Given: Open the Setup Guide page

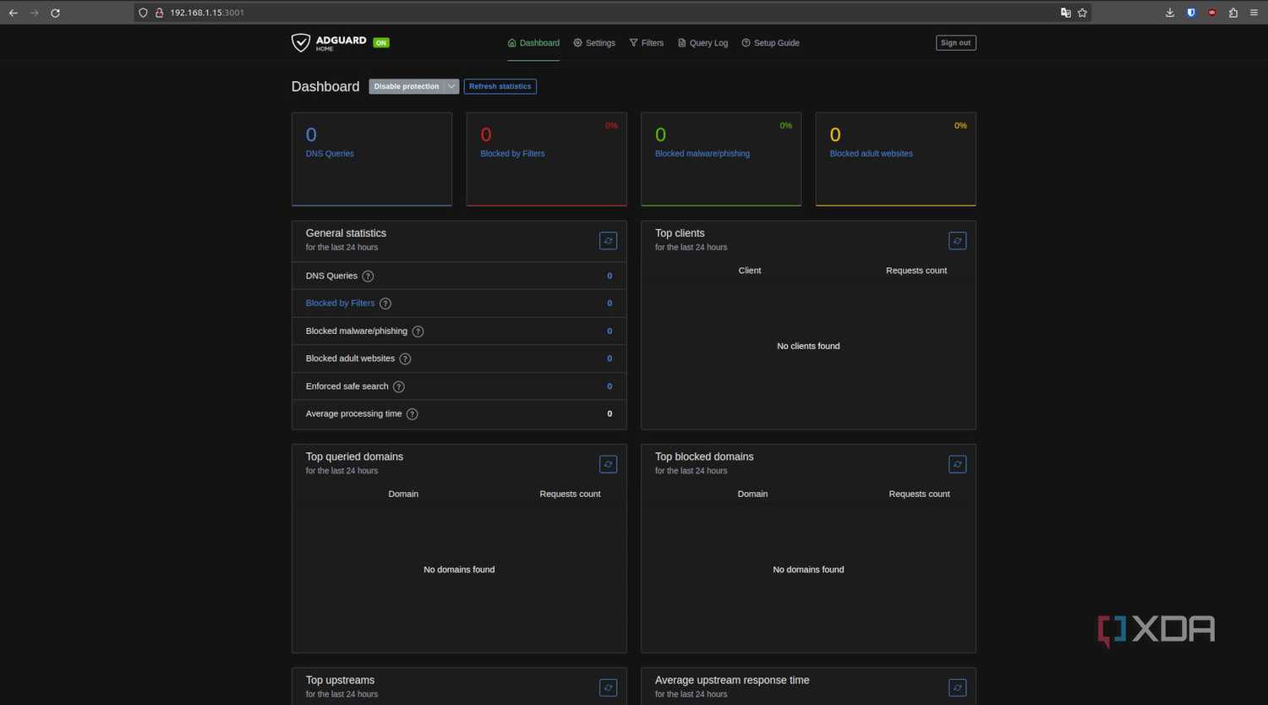Looking at the screenshot, I should (770, 43).
